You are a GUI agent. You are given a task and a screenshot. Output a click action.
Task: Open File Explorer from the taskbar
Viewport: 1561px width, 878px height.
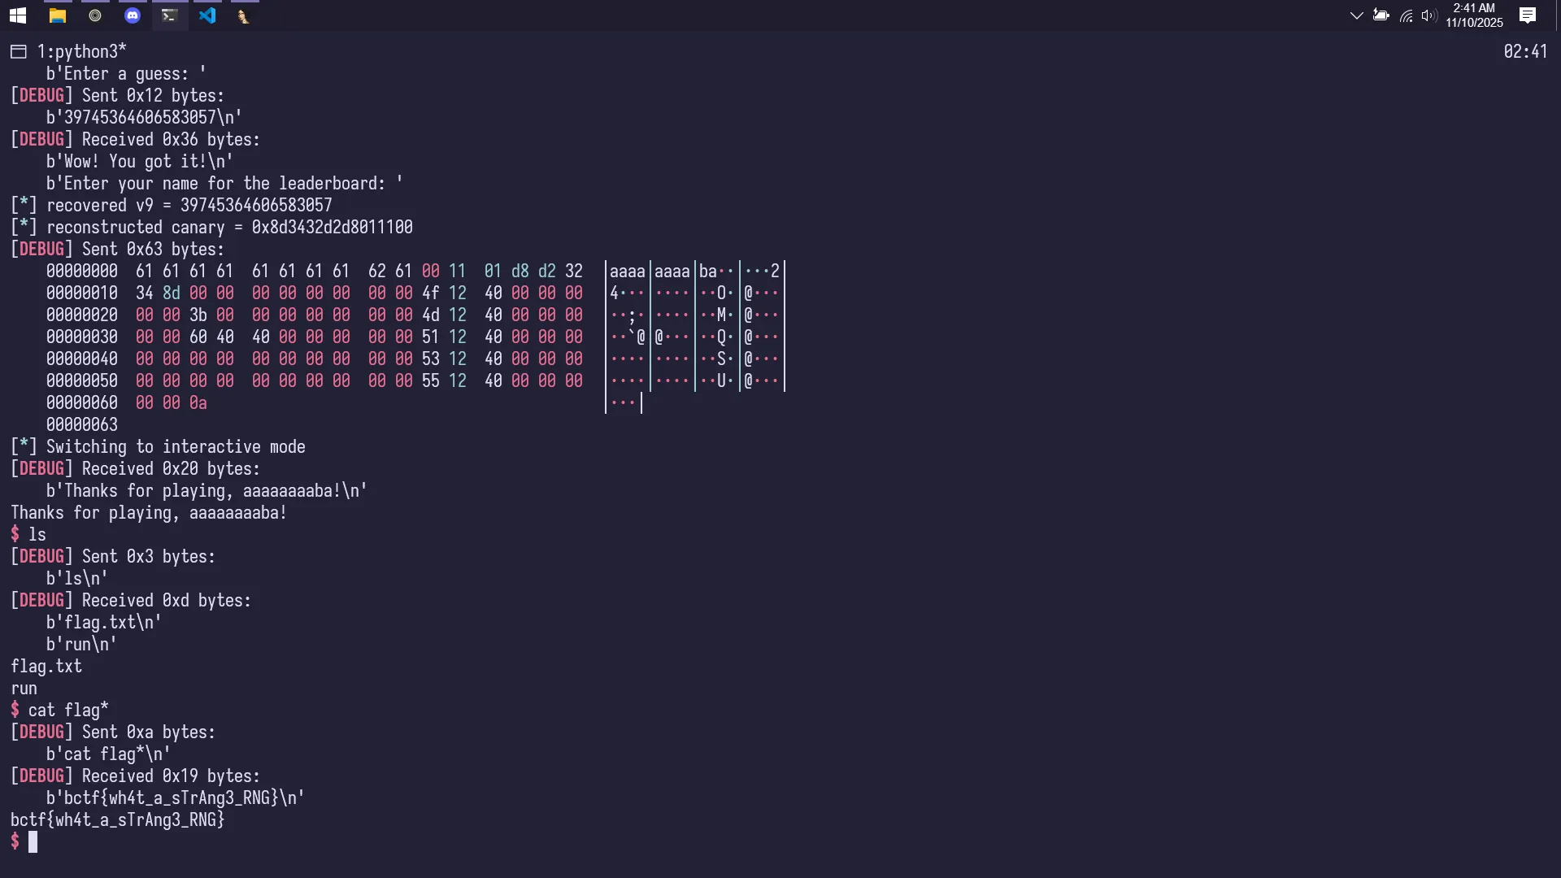(x=57, y=15)
